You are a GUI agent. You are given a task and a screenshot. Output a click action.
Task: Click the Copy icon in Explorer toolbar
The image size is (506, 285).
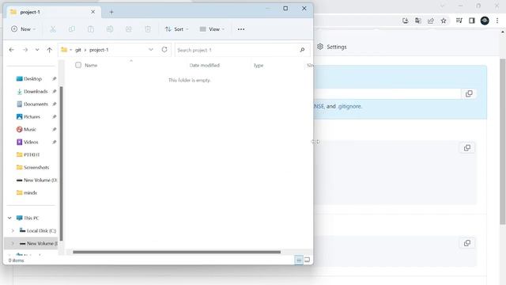tap(72, 29)
